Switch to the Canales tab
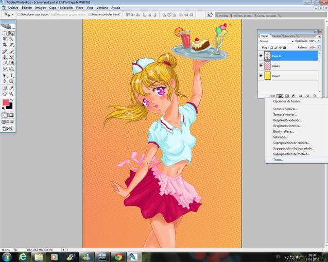 [x=277, y=36]
